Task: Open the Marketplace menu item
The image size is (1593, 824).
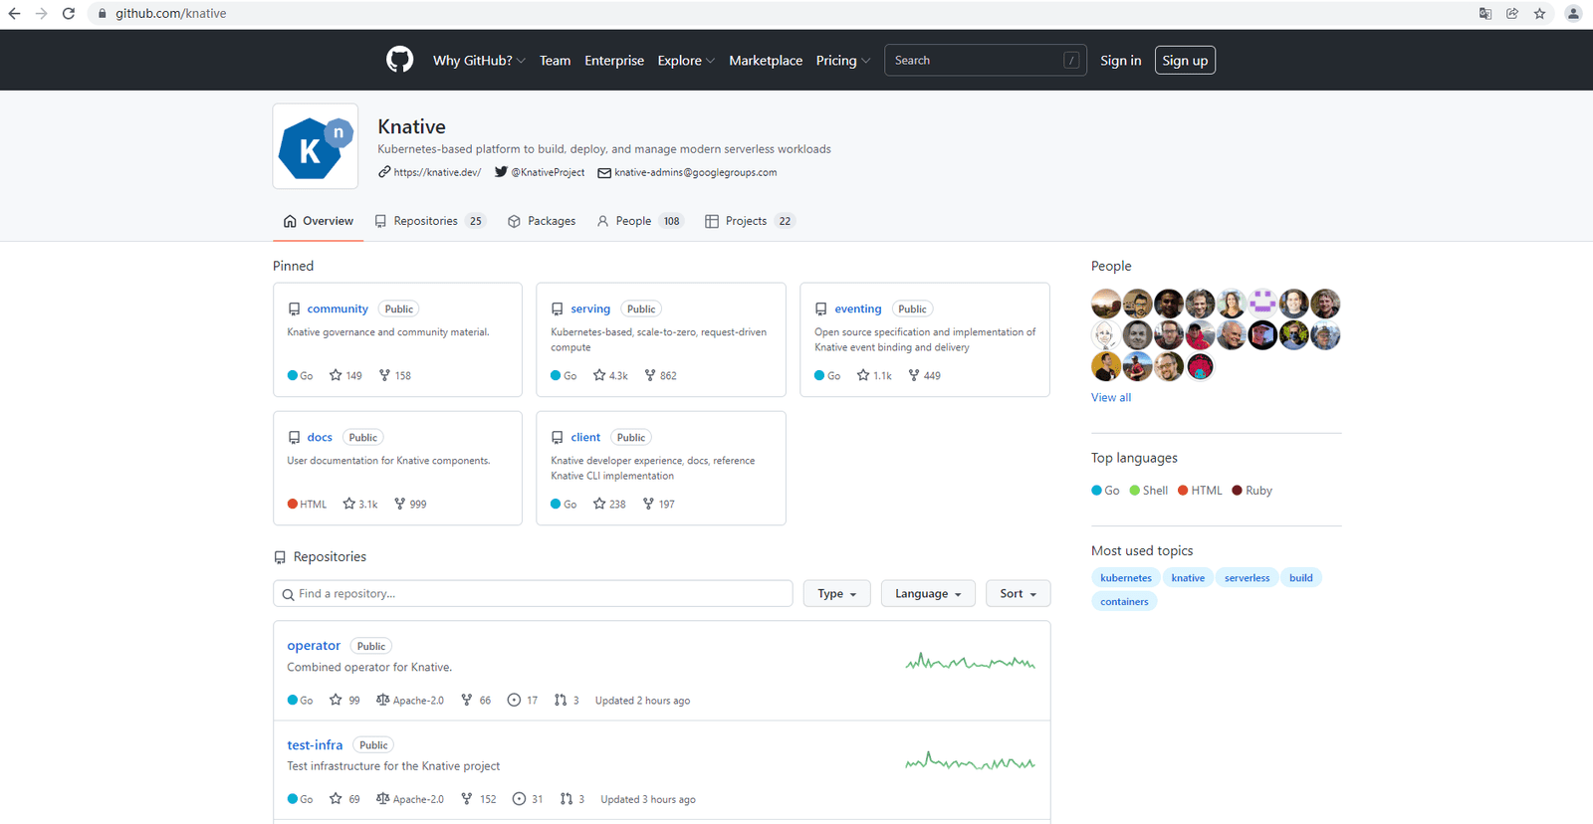Action: (x=766, y=61)
